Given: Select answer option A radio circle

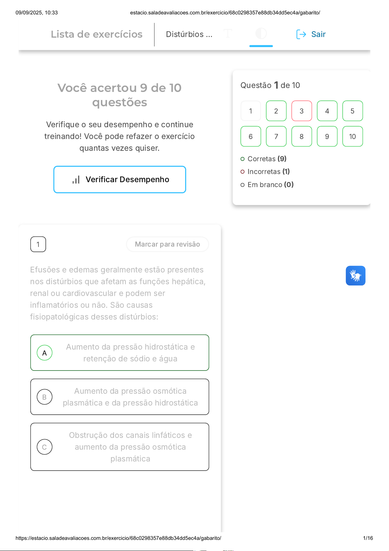Looking at the screenshot, I should pos(45,353).
